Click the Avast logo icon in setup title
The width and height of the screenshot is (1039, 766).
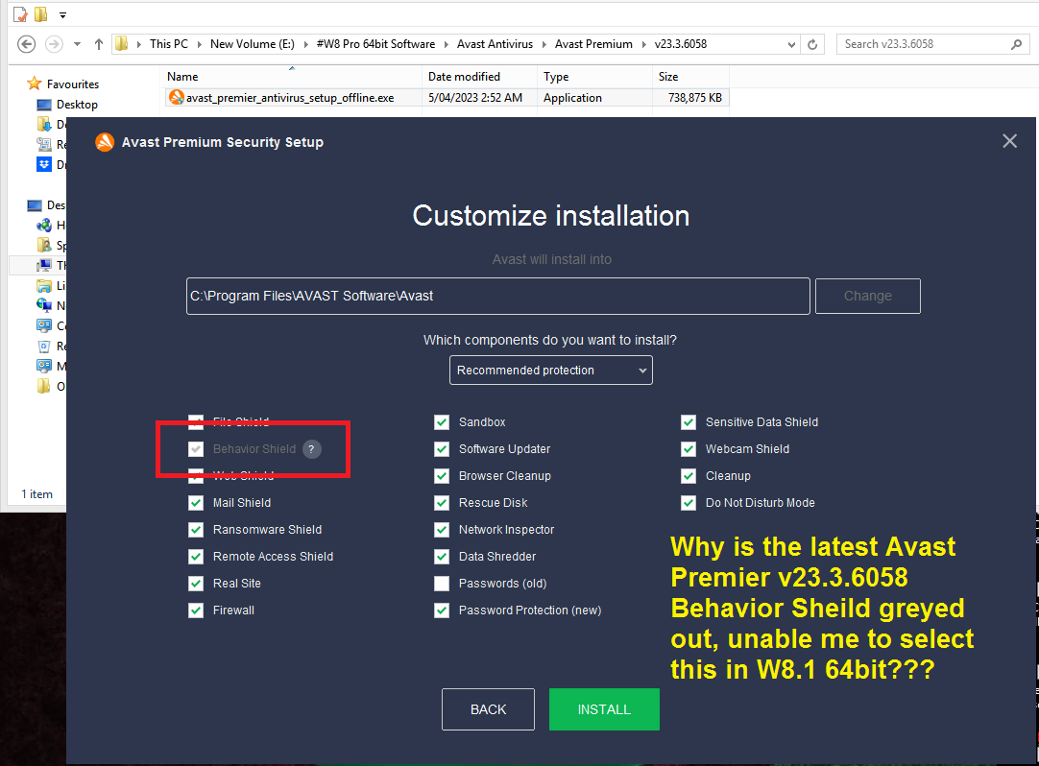coord(105,142)
